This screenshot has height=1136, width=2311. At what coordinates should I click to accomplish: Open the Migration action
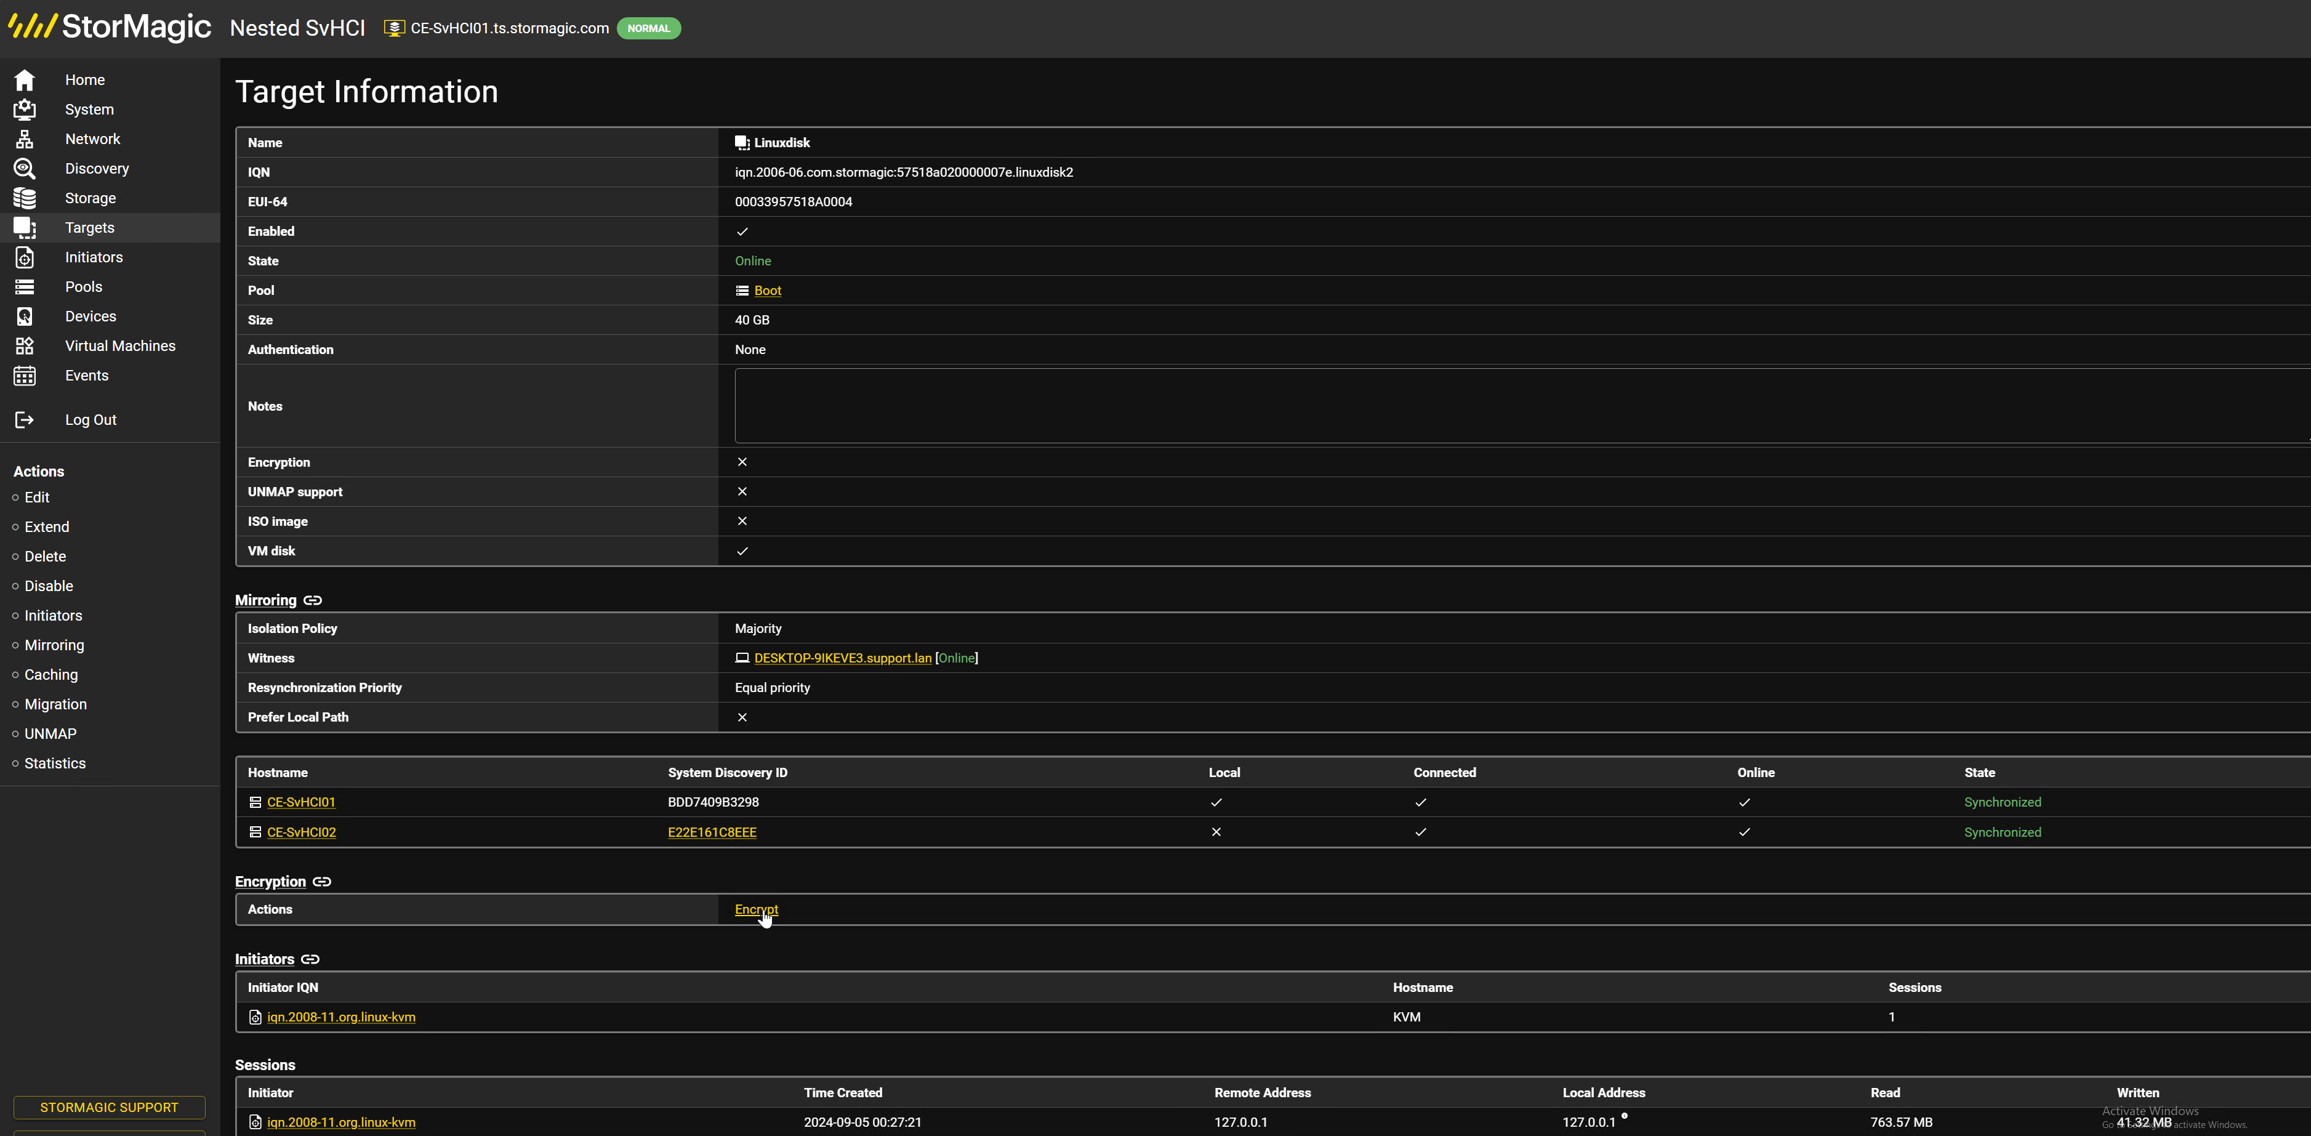(x=55, y=704)
